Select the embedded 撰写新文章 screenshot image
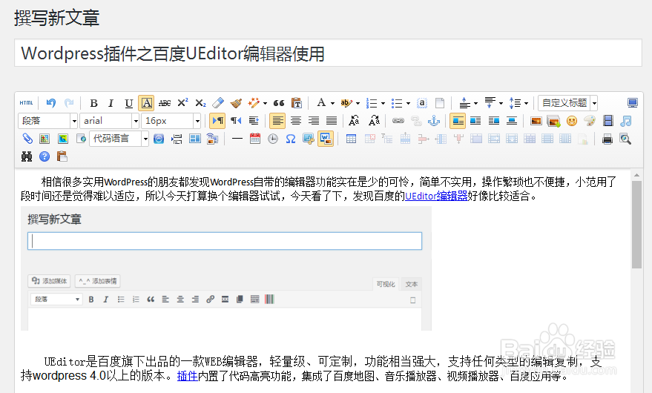Viewport: 652px width, 393px height. pyautogui.click(x=226, y=268)
